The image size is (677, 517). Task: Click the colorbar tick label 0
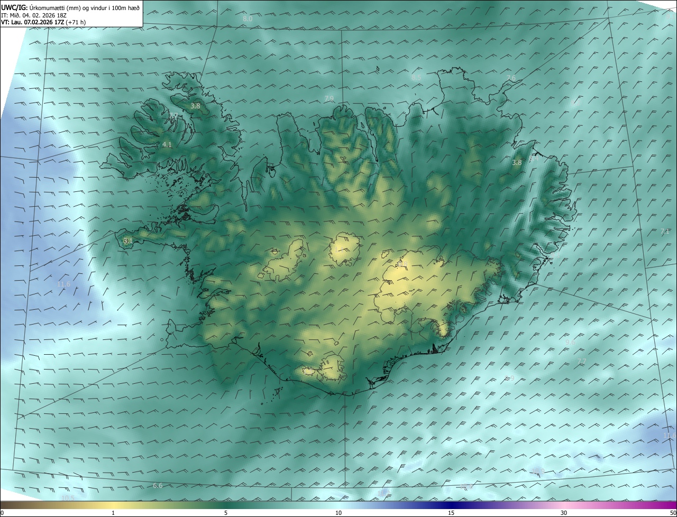[x=2, y=513]
